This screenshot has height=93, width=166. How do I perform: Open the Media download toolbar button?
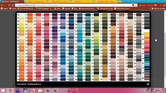(142, 5)
